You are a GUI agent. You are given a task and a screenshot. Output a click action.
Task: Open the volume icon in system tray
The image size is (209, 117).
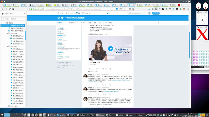[x=178, y=115]
